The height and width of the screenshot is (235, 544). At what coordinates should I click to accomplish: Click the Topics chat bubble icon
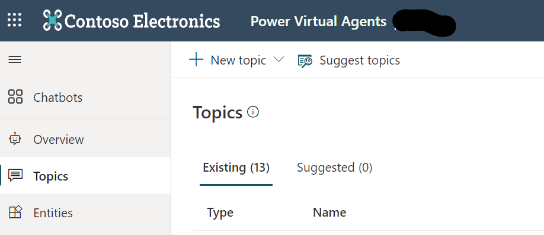(15, 176)
